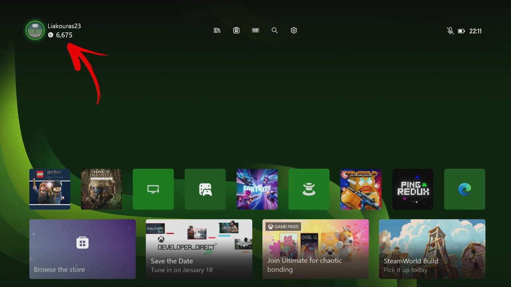Launch Microsoft Edge browser tile
This screenshot has height=287, width=511.
(464, 189)
